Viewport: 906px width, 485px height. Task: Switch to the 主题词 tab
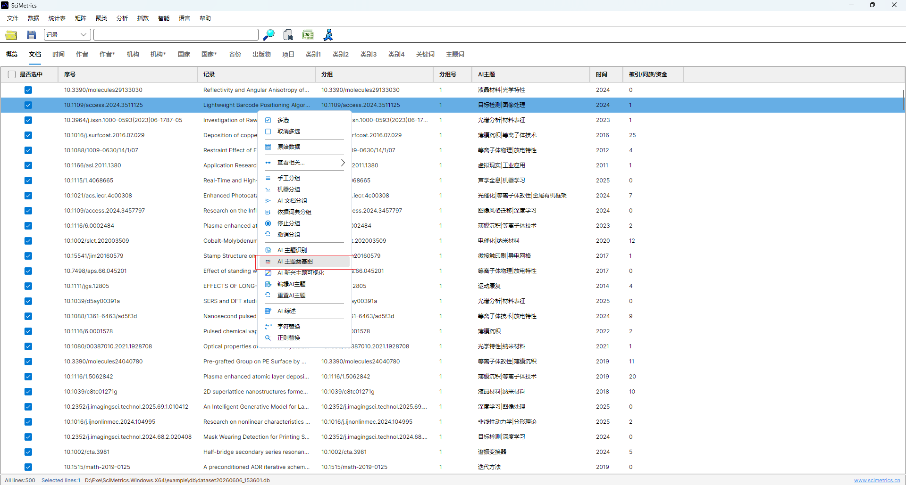coord(455,55)
